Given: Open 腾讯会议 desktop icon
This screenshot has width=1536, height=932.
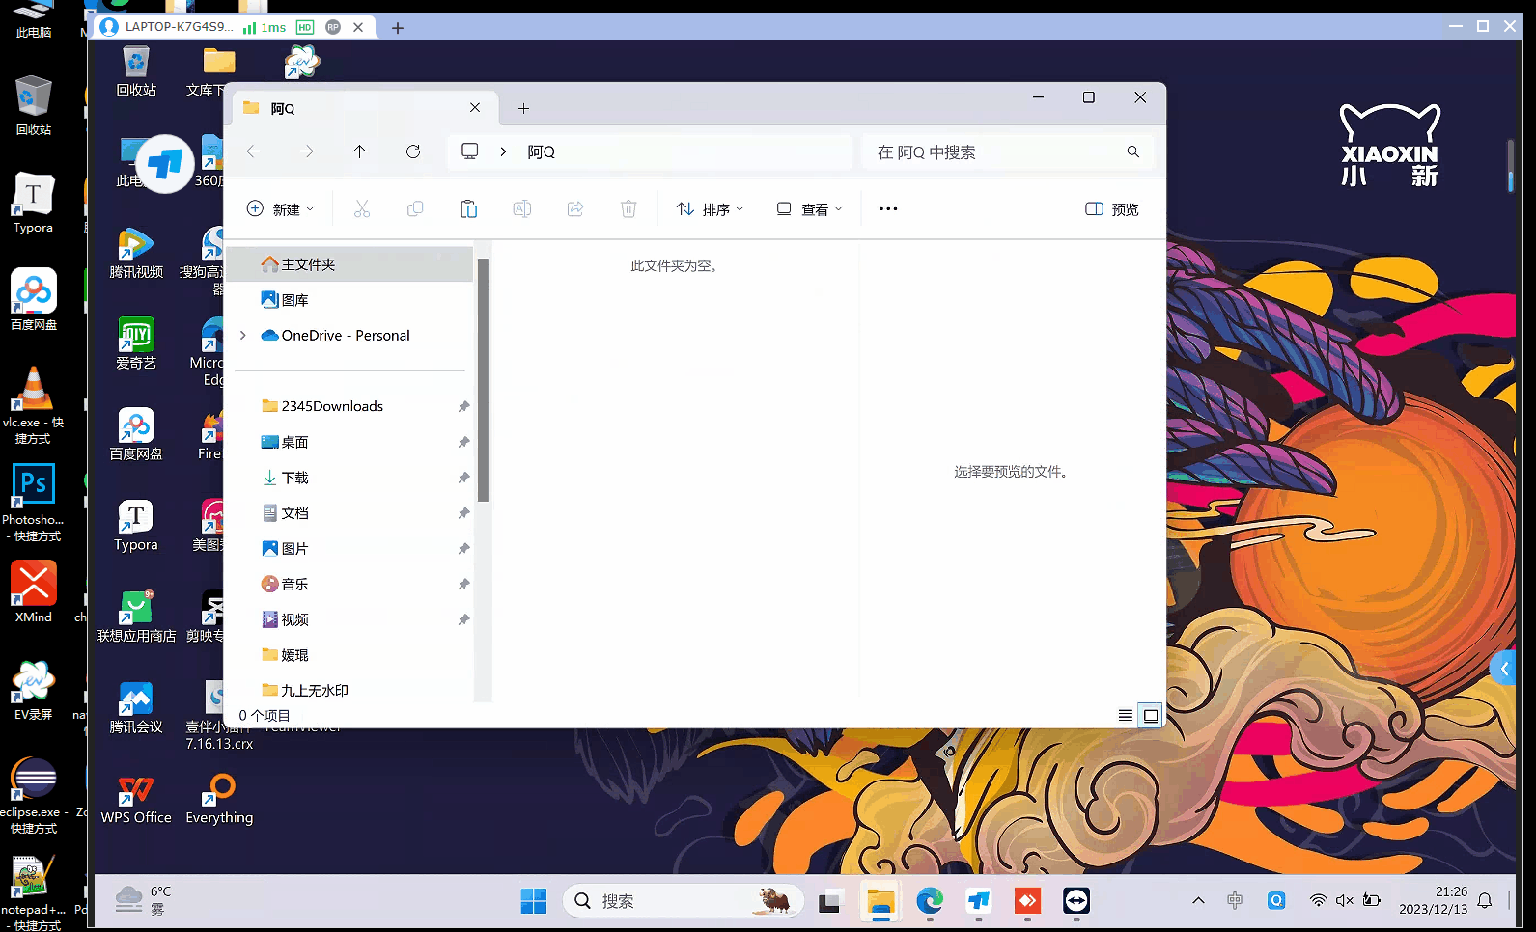Looking at the screenshot, I should pos(136,708).
